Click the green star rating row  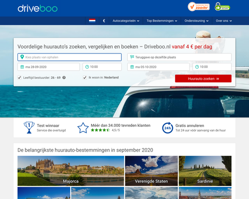click(x=101, y=130)
